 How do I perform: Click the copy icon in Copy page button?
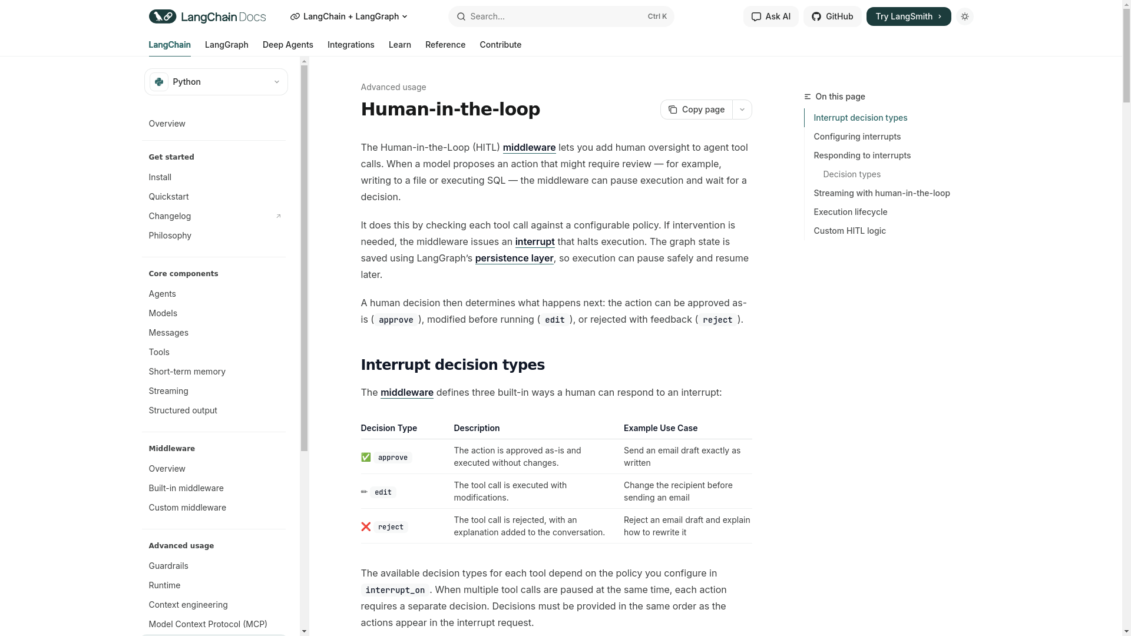(673, 110)
